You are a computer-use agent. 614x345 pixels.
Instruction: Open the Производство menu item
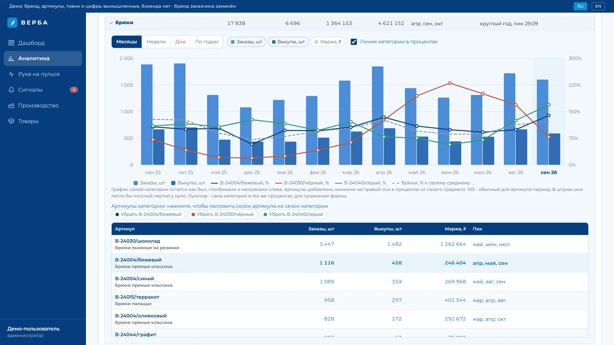point(43,105)
